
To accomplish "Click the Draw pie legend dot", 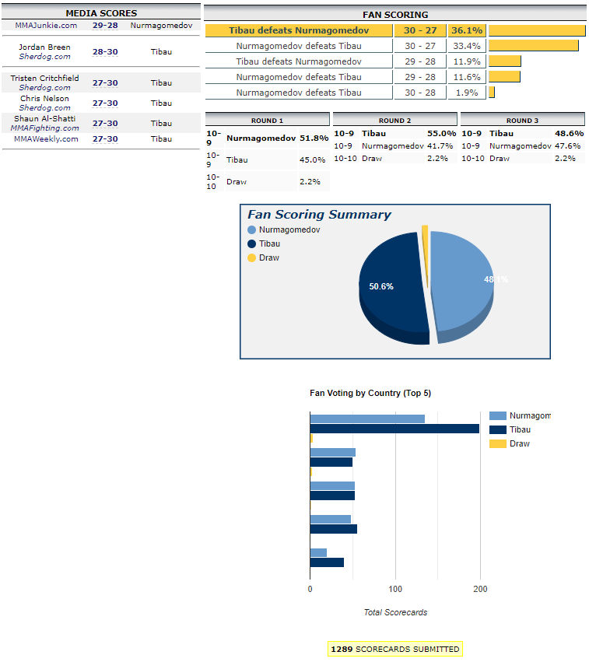I will (251, 257).
